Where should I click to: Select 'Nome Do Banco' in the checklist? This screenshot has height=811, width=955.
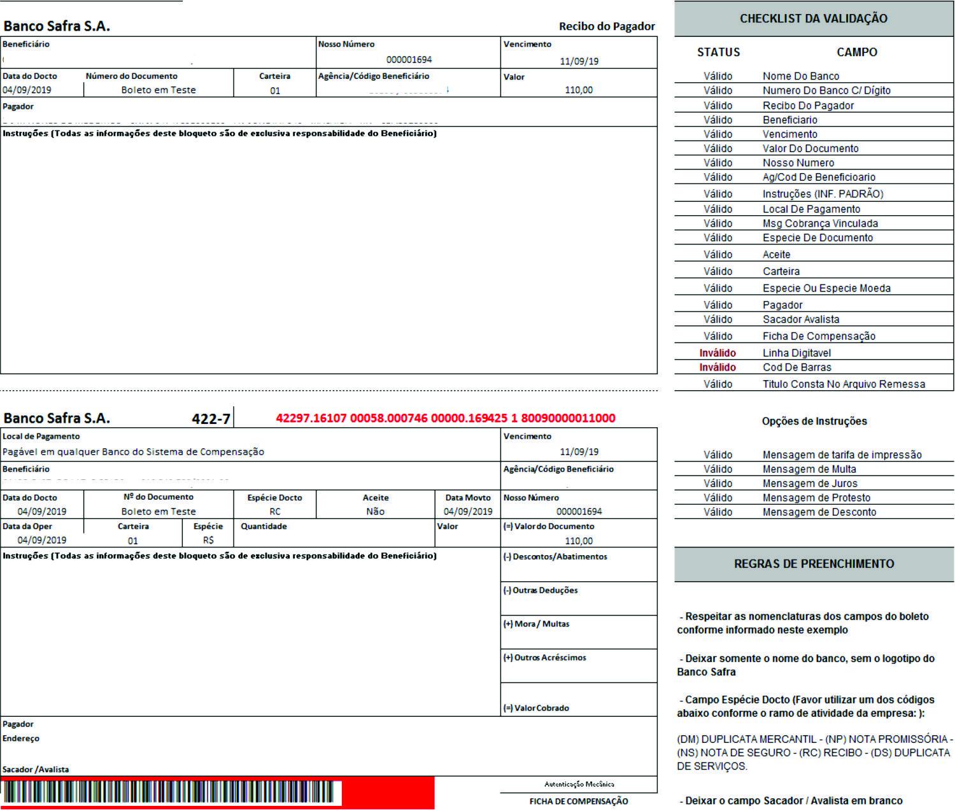[801, 76]
